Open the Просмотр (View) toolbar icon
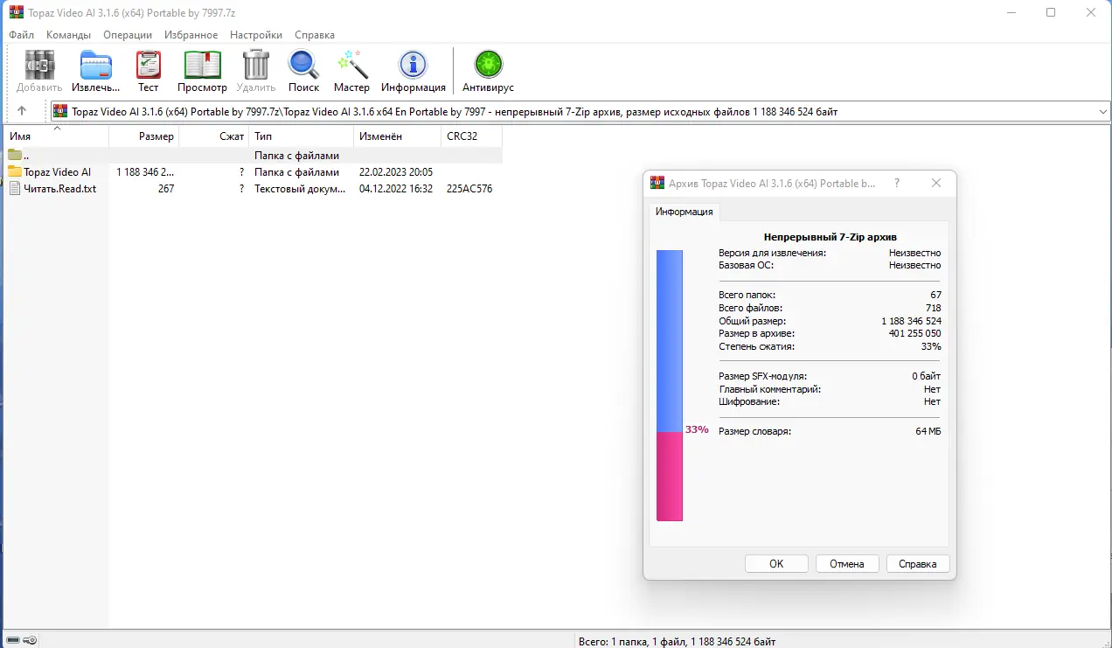1112x648 pixels. [x=202, y=66]
